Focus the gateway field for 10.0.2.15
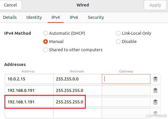 (x=126, y=79)
